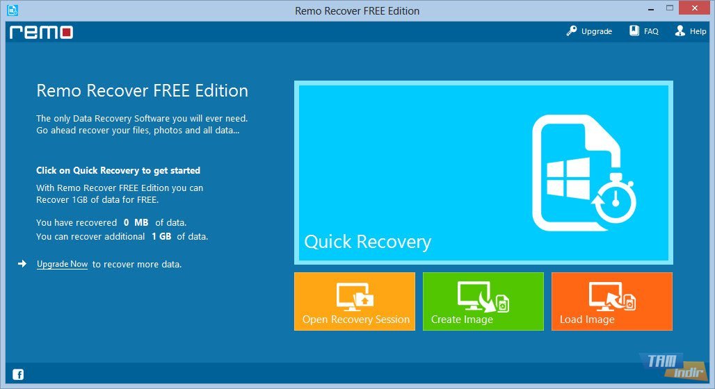
Task: Start Quick Recovery from the large tile
Action: click(483, 173)
